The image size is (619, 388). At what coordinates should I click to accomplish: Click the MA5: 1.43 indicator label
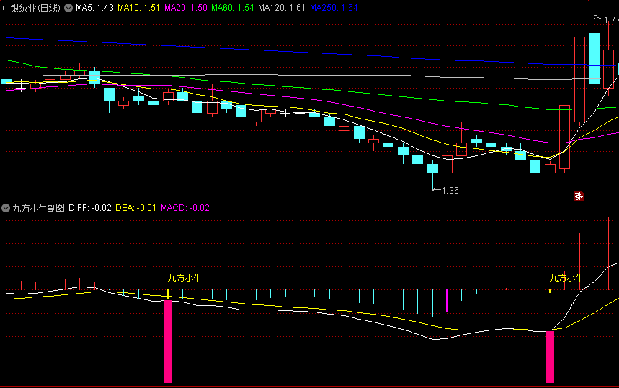[x=94, y=8]
